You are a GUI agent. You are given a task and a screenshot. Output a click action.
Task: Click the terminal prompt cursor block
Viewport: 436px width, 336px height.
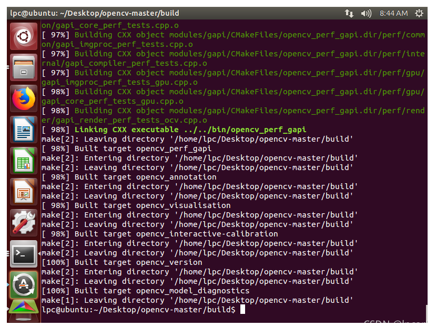coord(242,309)
